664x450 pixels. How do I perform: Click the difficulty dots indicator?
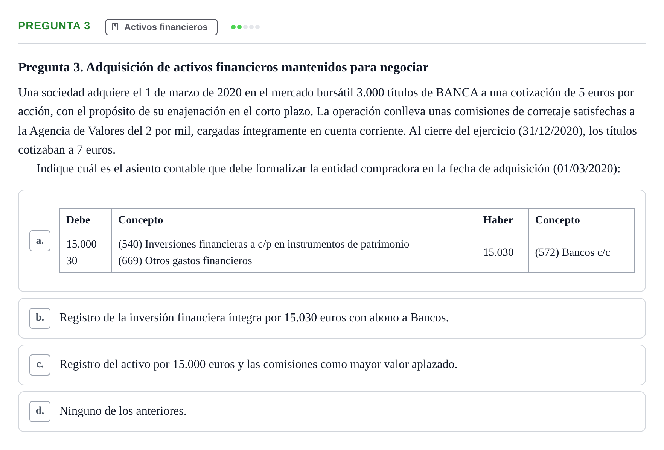pyautogui.click(x=245, y=27)
